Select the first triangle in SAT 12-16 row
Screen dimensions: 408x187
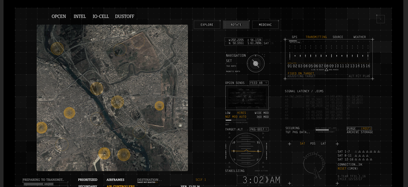(356, 159)
